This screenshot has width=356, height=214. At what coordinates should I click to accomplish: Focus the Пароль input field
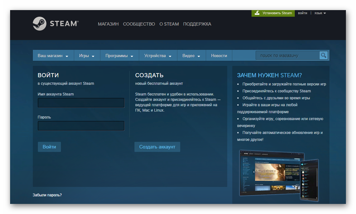point(81,126)
